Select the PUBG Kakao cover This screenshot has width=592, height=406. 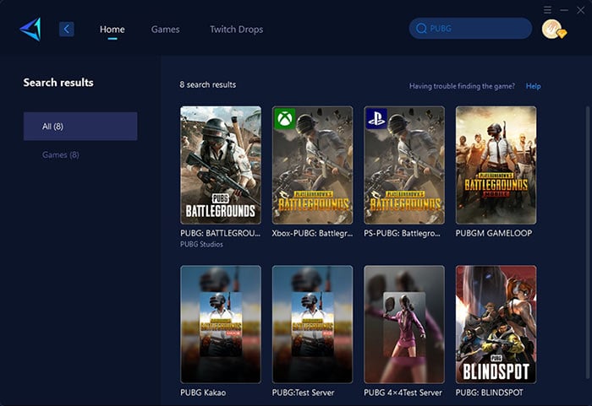221,325
